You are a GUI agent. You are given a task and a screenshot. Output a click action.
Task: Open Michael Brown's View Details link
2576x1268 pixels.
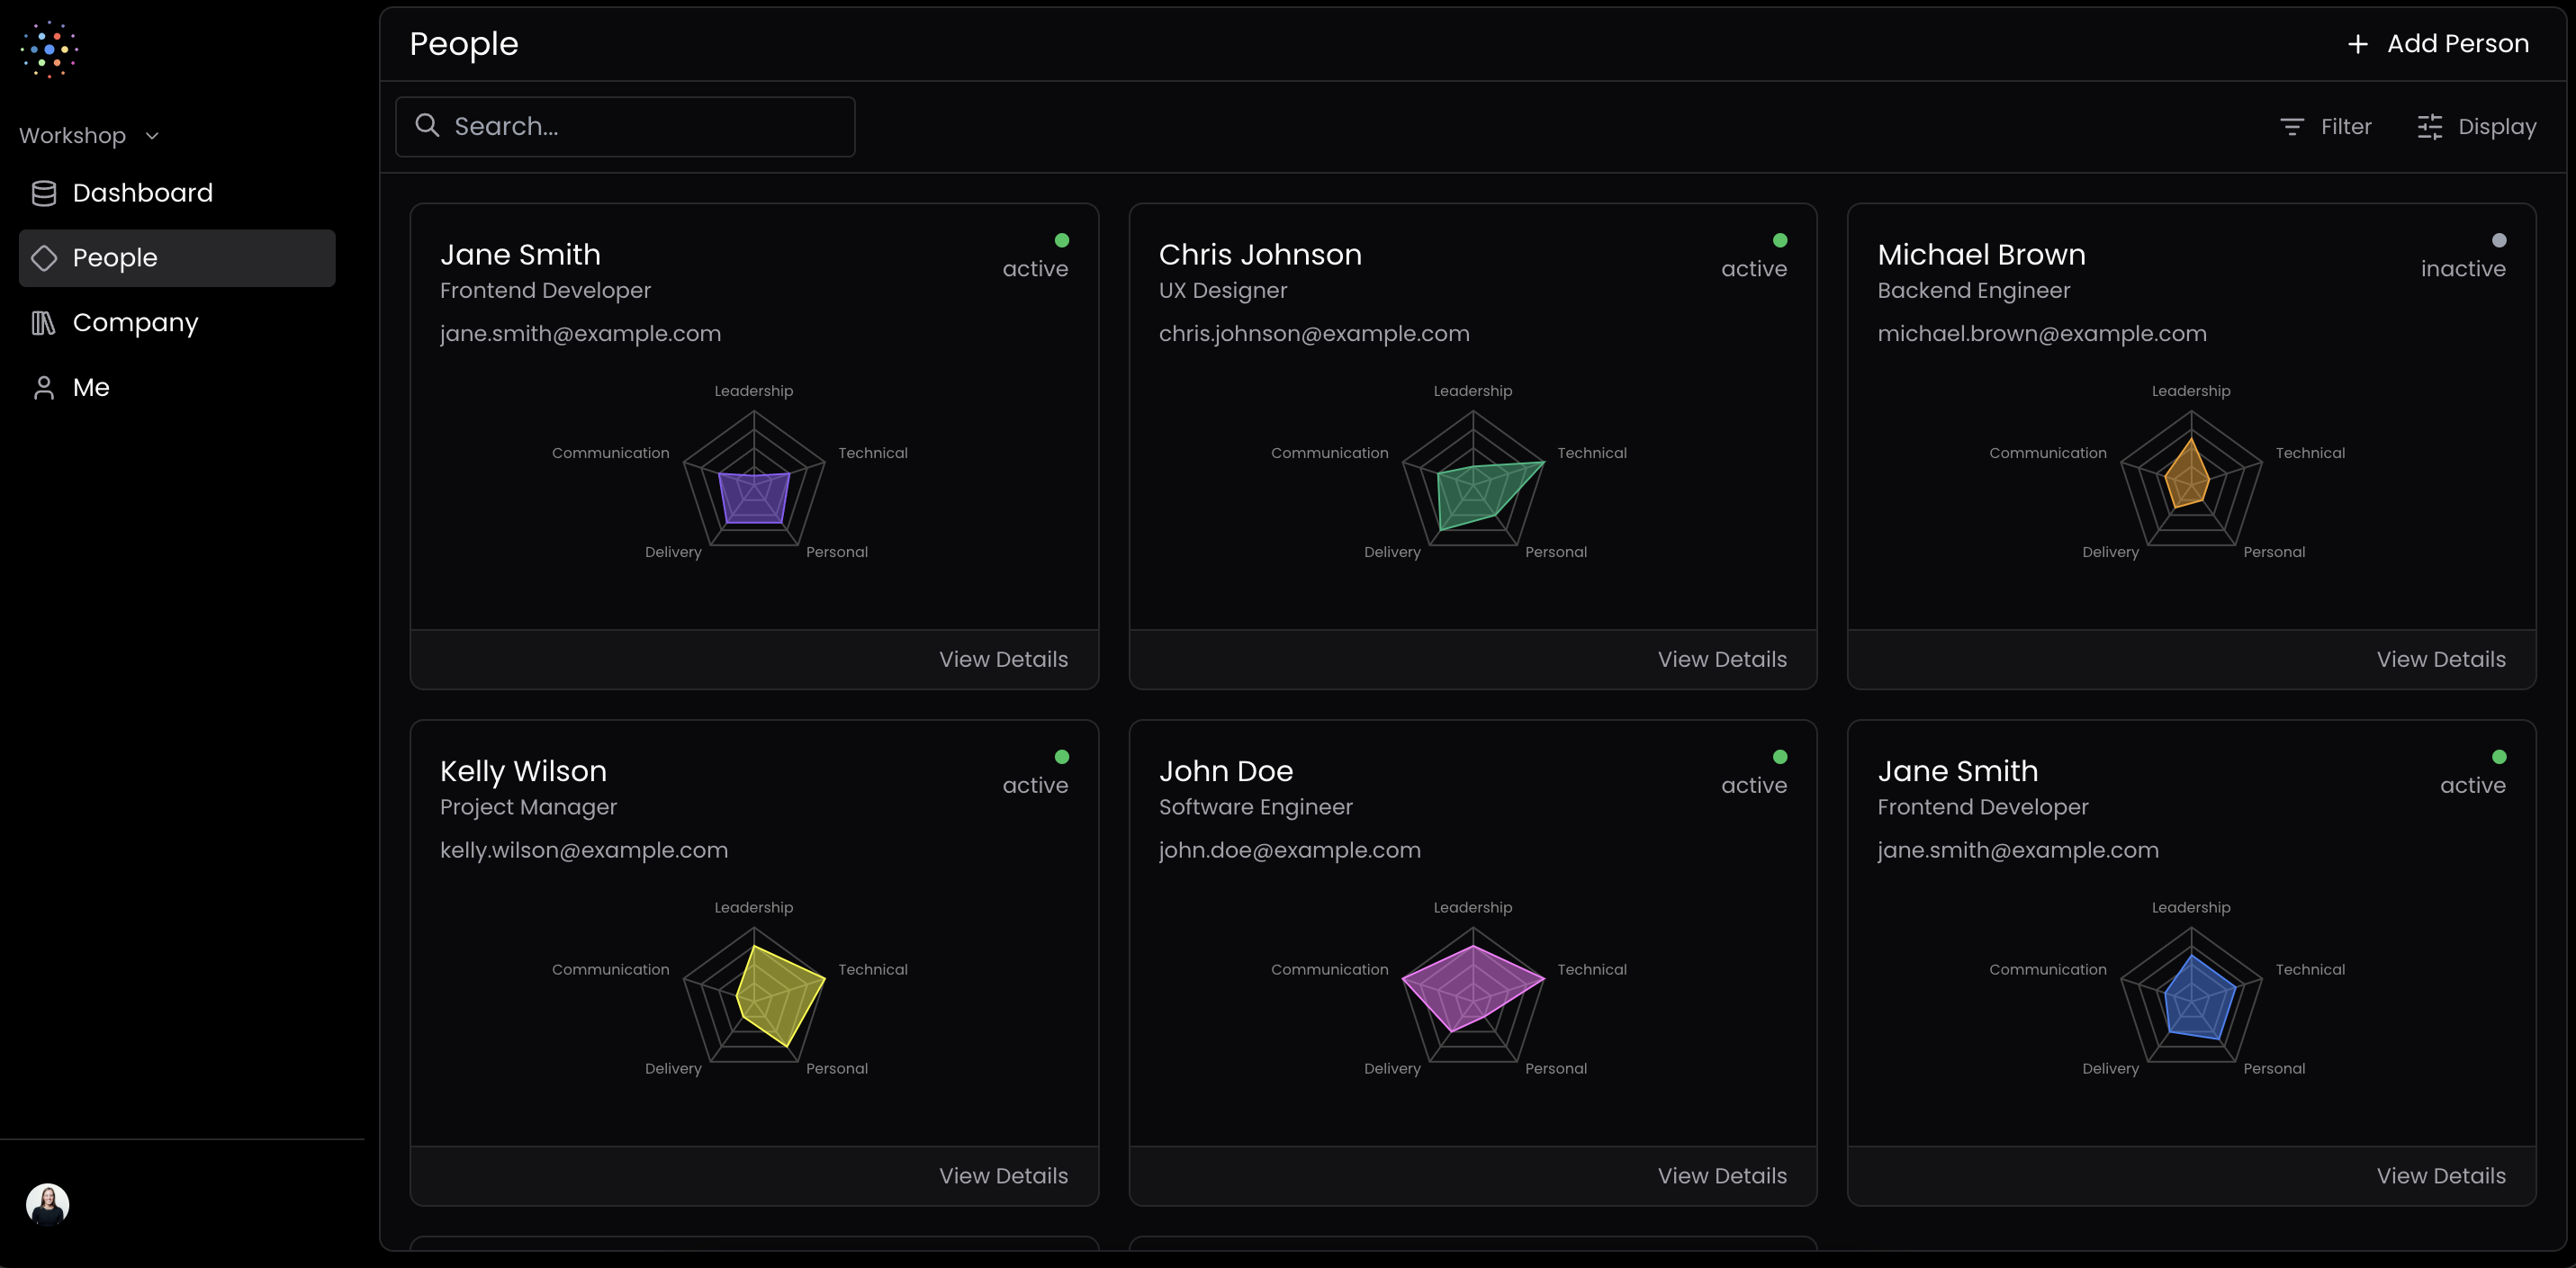[2441, 659]
